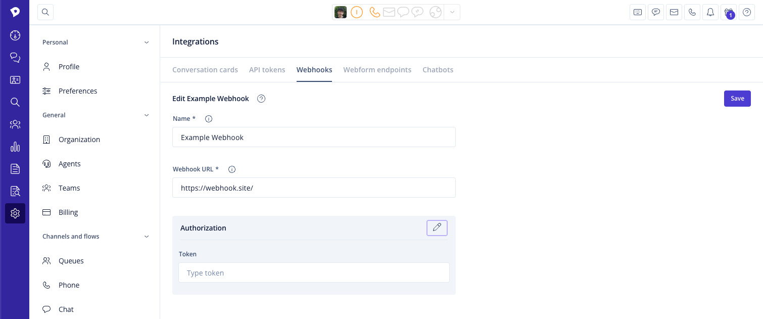Click help icon next to Edit Example Webhook
The width and height of the screenshot is (763, 319).
[261, 99]
